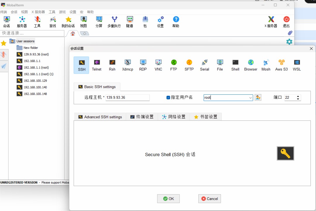This screenshot has height=211, width=316.
Task: Switch to the network settings tab
Action: pyautogui.click(x=174, y=117)
